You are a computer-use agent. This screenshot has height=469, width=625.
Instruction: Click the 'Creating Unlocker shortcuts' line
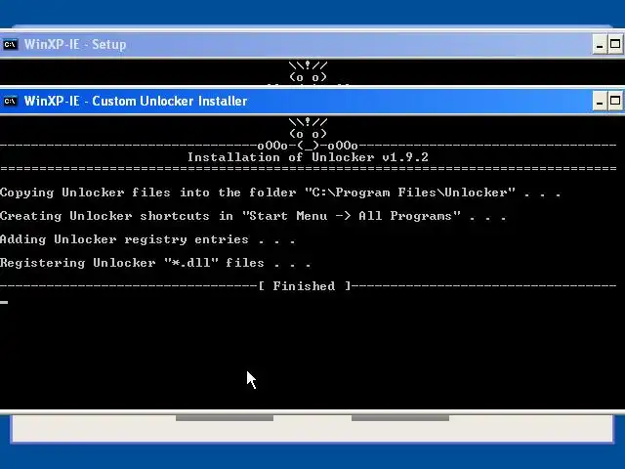click(x=253, y=216)
